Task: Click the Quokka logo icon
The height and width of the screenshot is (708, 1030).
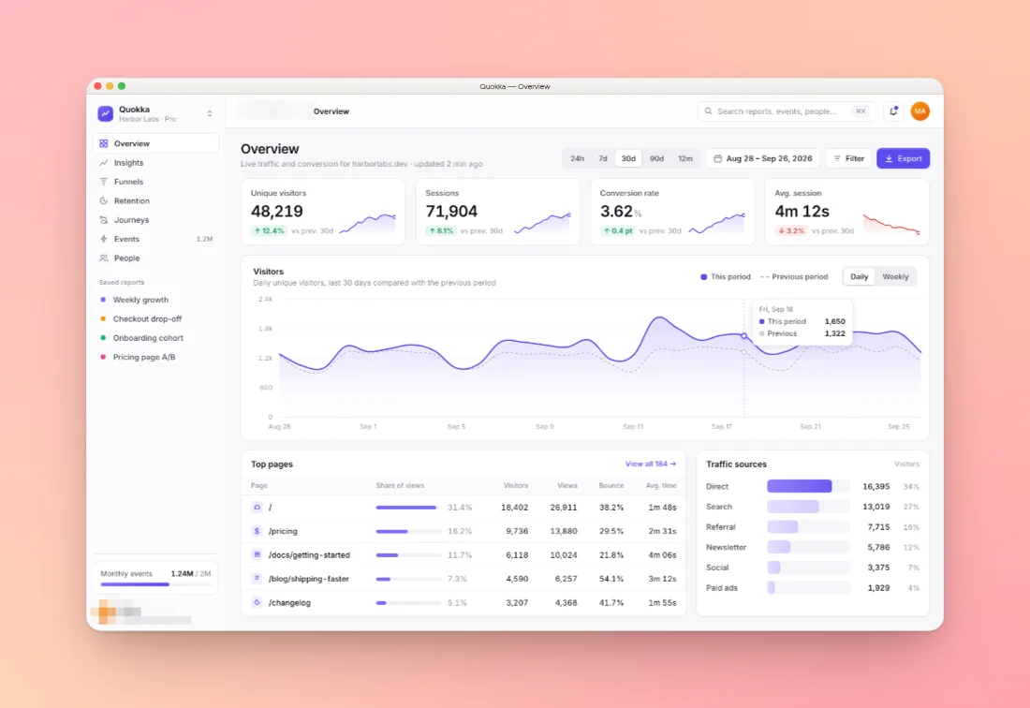Action: click(105, 113)
